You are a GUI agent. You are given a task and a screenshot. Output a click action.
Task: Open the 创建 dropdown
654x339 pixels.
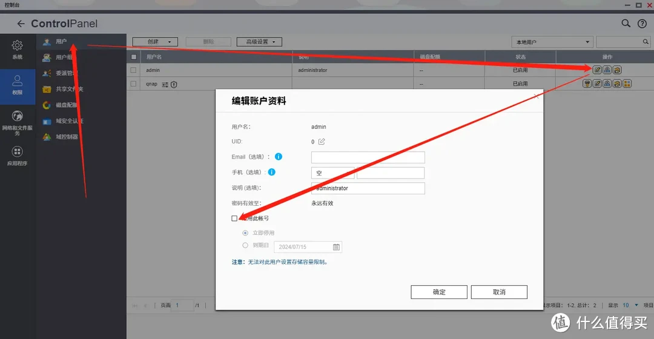pyautogui.click(x=155, y=42)
